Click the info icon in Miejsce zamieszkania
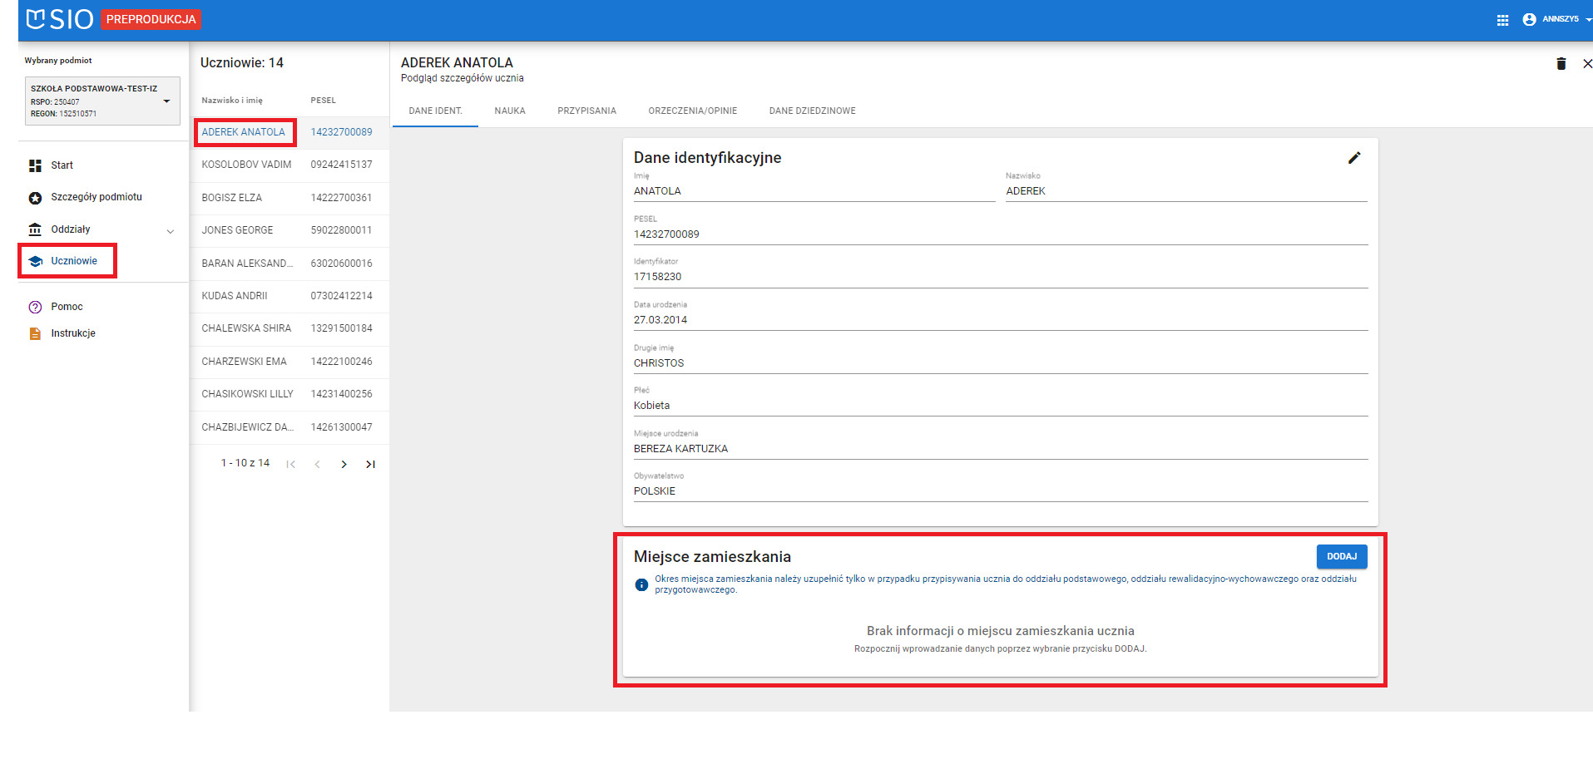Viewport: 1593px width, 759px height. pos(641,584)
